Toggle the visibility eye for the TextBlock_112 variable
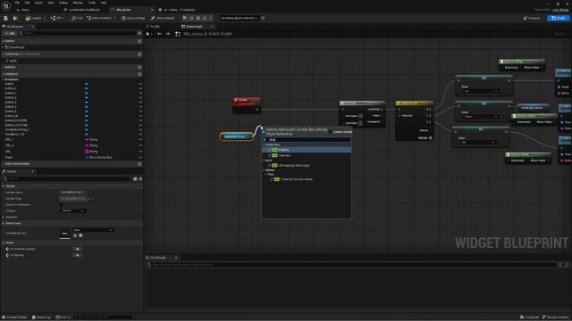Viewport: 572px width, 321px height. point(140,134)
